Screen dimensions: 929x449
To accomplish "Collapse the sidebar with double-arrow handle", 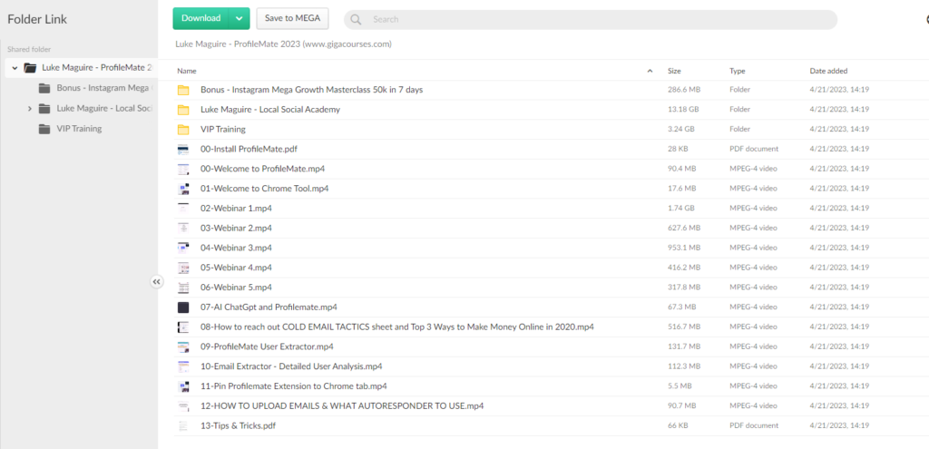I will click(x=156, y=282).
